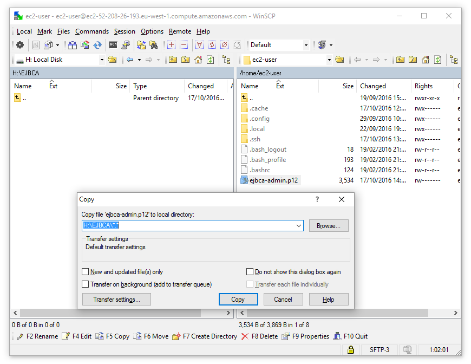The height and width of the screenshot is (364, 471).
Task: Open the Remote menu
Action: coord(180,31)
